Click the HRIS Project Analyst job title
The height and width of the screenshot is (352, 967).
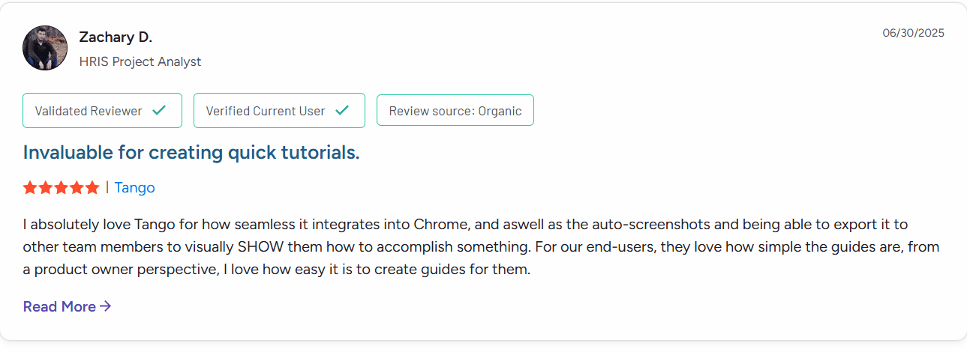[140, 61]
